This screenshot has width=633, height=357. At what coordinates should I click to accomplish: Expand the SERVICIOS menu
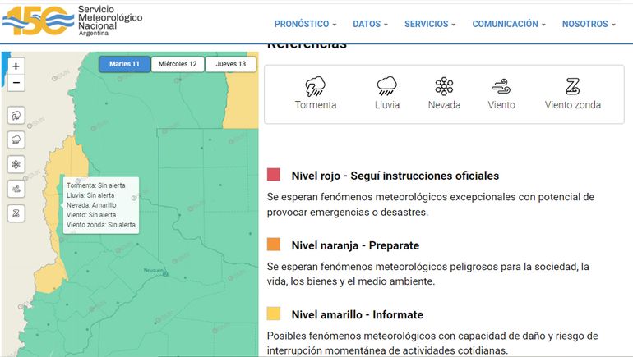point(430,24)
